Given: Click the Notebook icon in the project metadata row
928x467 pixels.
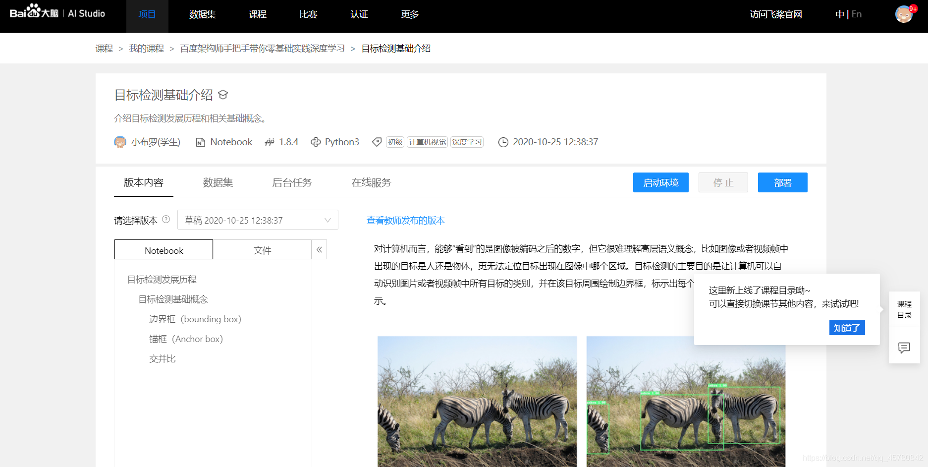Looking at the screenshot, I should click(200, 142).
